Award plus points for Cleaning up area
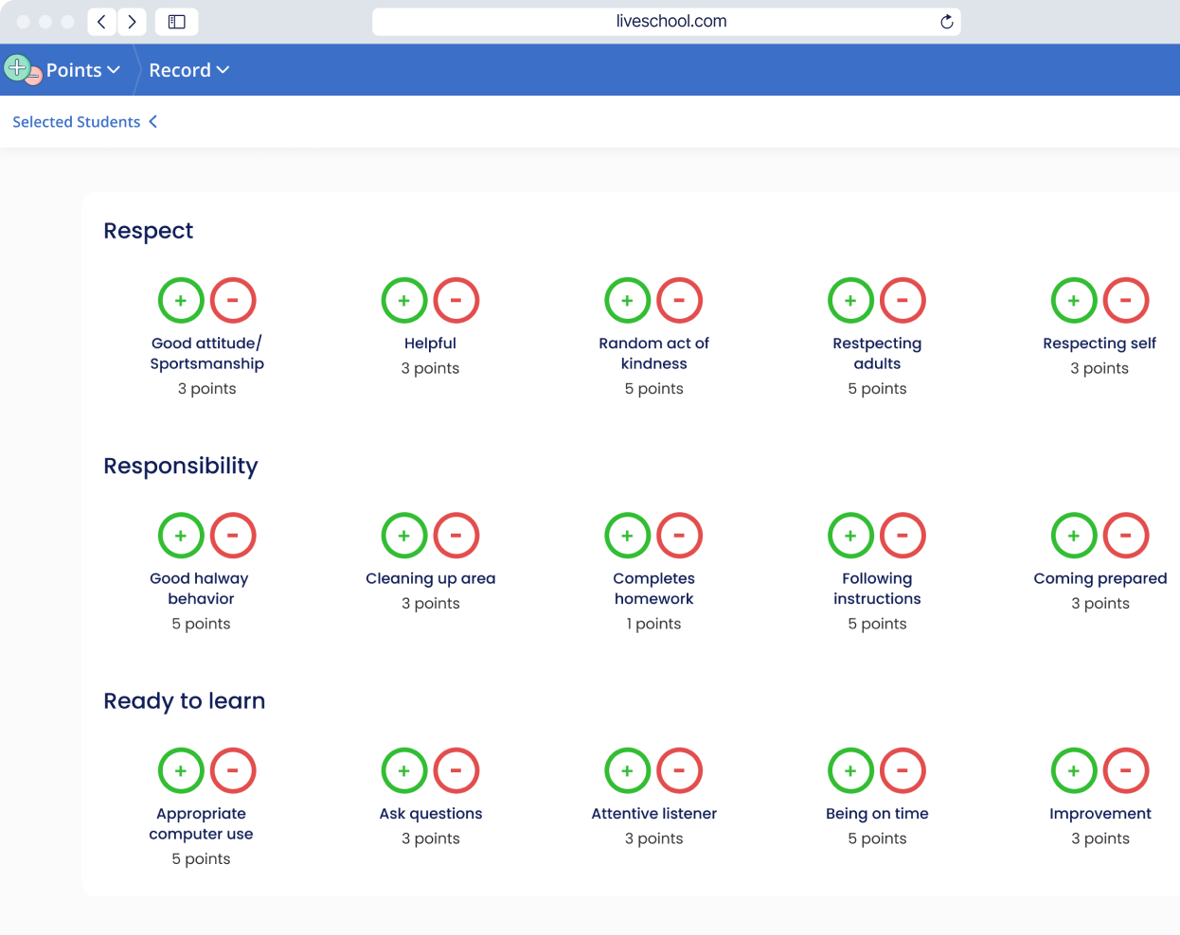Screen dimensions: 1180x935 [x=404, y=535]
